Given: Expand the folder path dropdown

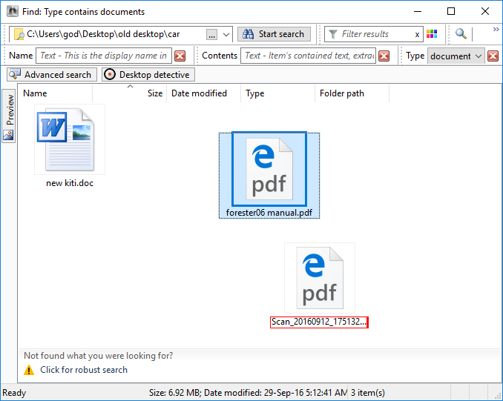Looking at the screenshot, I should pos(226,34).
